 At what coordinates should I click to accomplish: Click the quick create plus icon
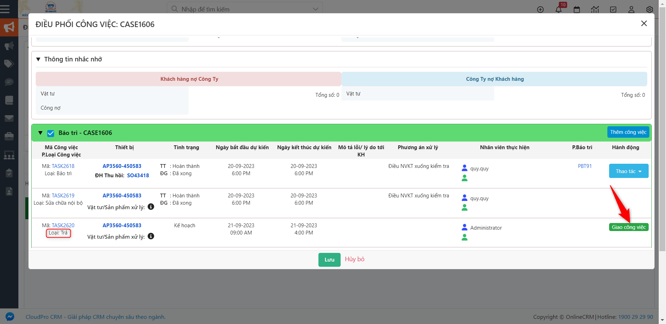click(540, 9)
